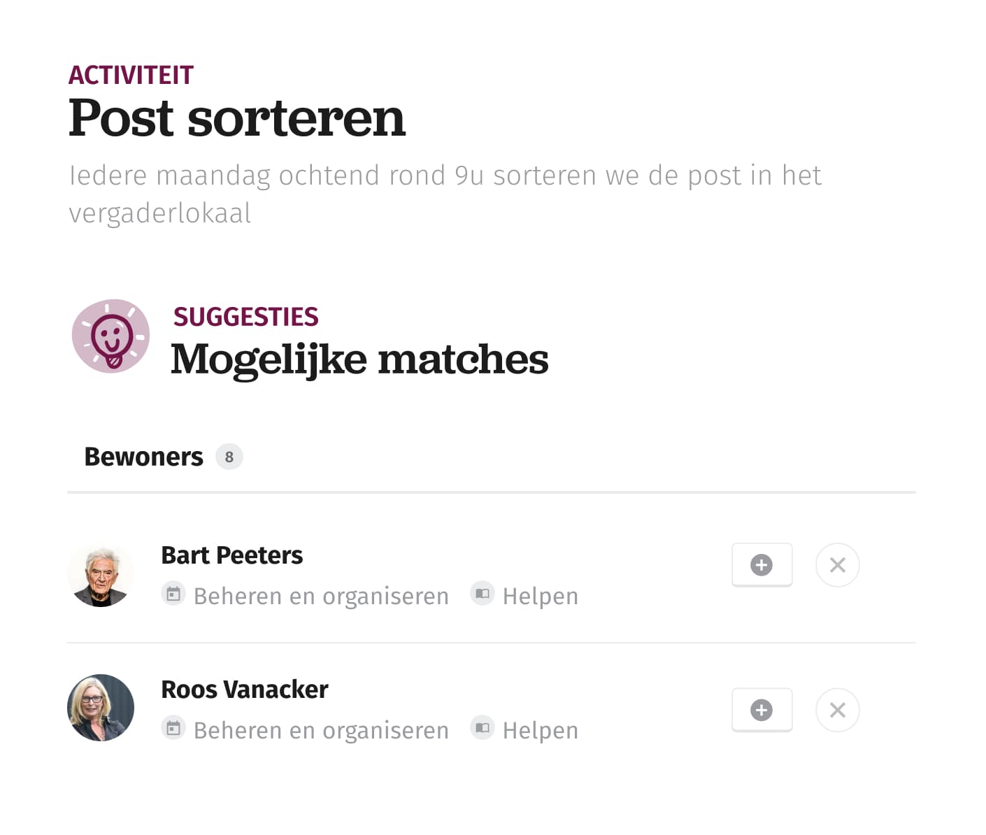Click Helpen tag for Bart Peeters

pyautogui.click(x=541, y=596)
